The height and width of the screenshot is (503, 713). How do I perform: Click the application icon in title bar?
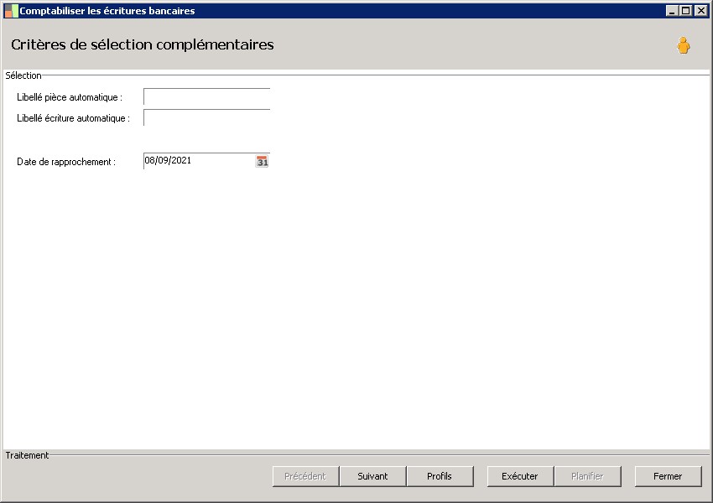point(11,11)
